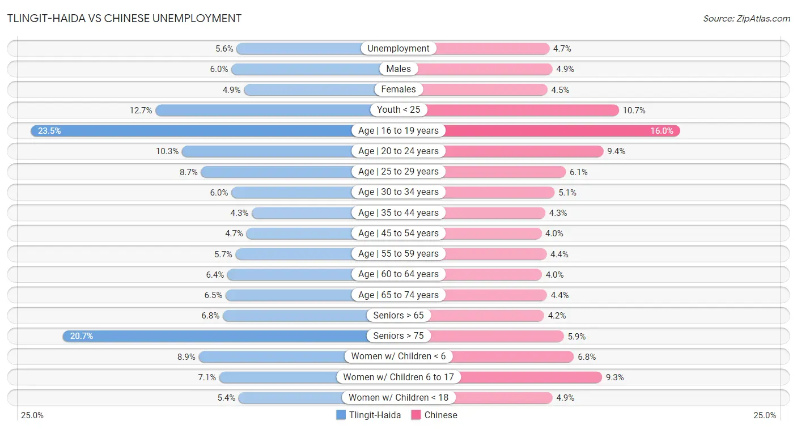Toggle the Chinese legend label
The width and height of the screenshot is (797, 429).
click(x=440, y=415)
